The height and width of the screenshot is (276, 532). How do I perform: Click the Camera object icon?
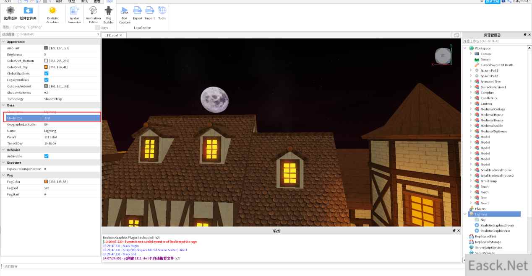pos(477,54)
